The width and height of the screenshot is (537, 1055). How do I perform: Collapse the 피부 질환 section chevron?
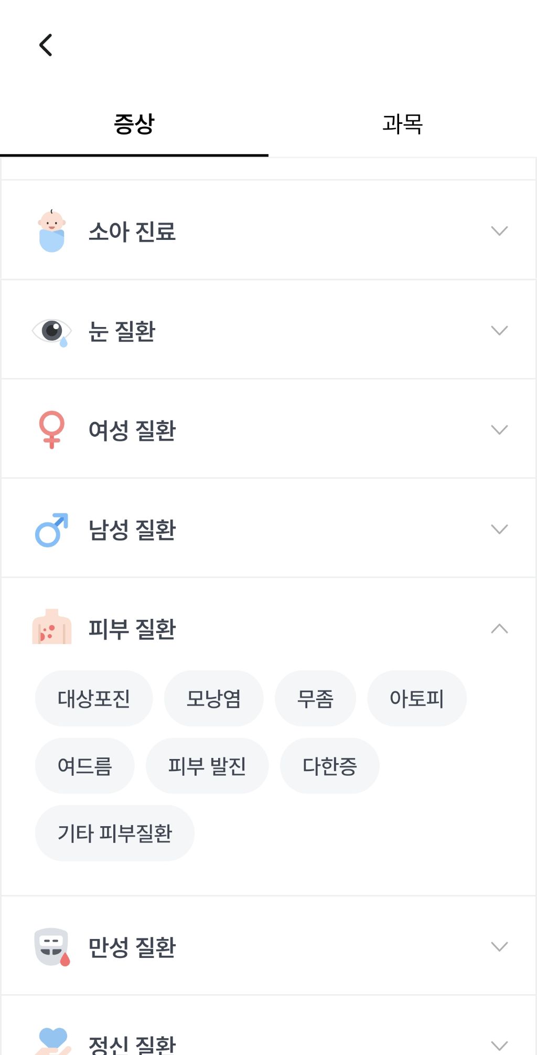click(499, 629)
